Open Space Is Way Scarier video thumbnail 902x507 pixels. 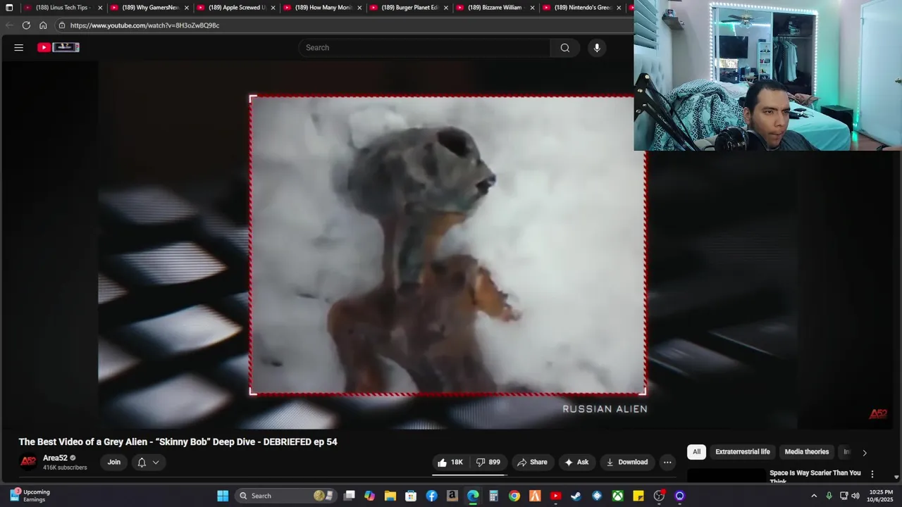726,477
